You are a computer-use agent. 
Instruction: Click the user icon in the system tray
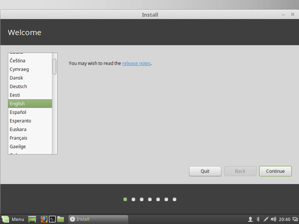[250, 220]
